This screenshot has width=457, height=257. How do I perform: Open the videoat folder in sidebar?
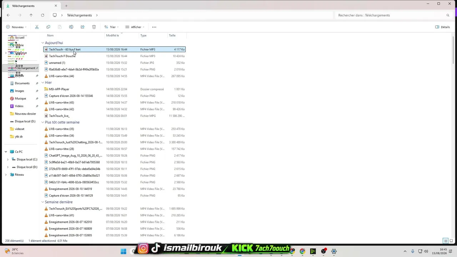click(20, 129)
